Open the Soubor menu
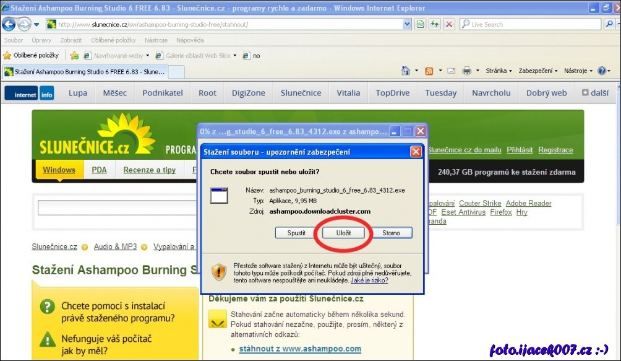The image size is (621, 361). click(14, 40)
